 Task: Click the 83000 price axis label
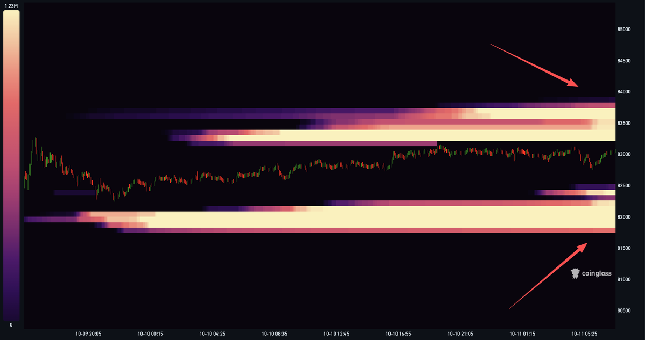click(623, 154)
